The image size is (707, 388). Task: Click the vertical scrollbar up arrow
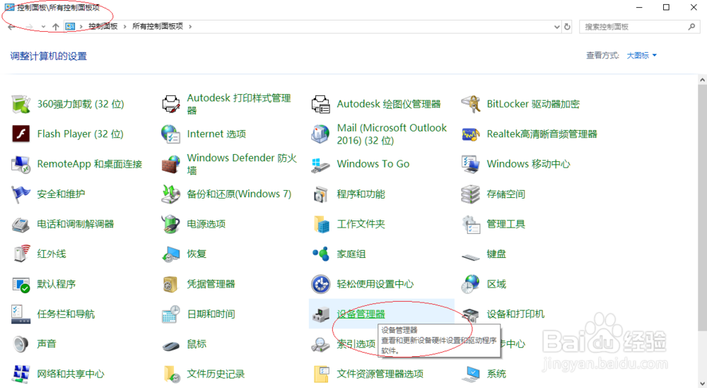click(703, 80)
